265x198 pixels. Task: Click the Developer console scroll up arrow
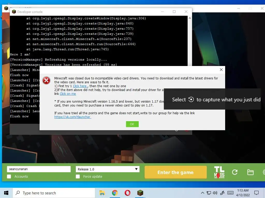(x=190, y=18)
